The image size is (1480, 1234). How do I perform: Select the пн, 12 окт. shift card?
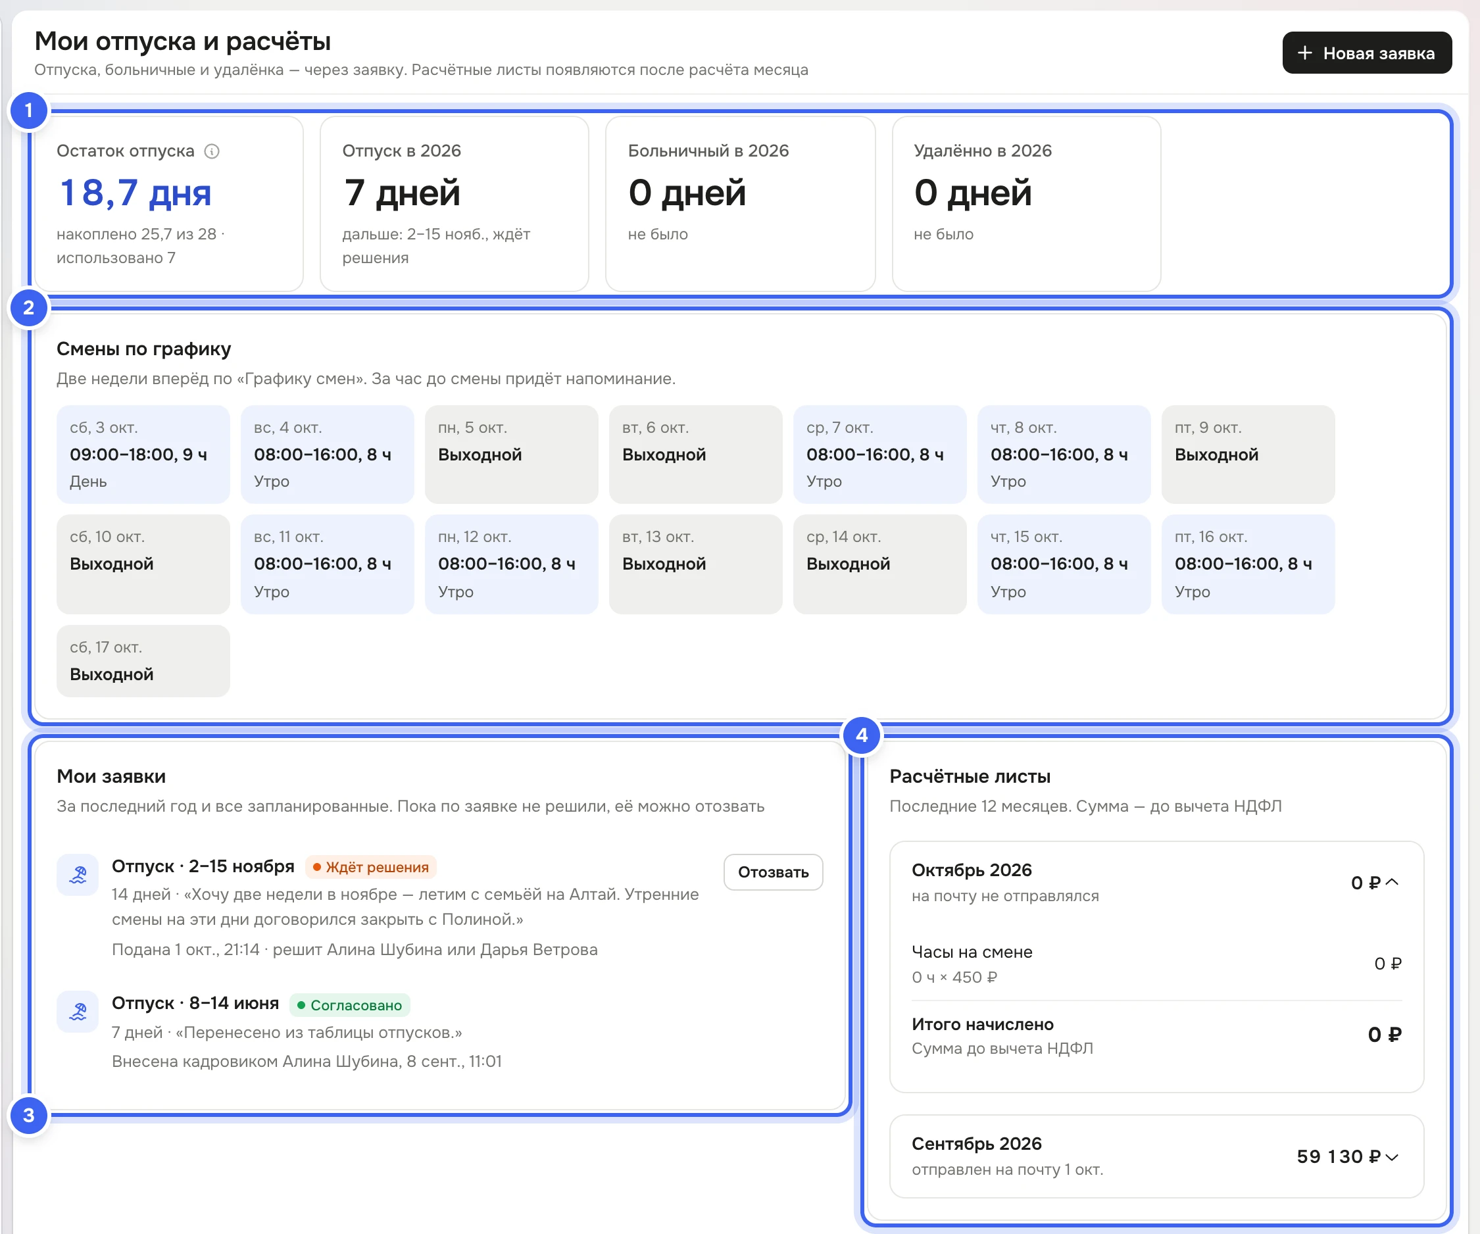[x=512, y=564]
